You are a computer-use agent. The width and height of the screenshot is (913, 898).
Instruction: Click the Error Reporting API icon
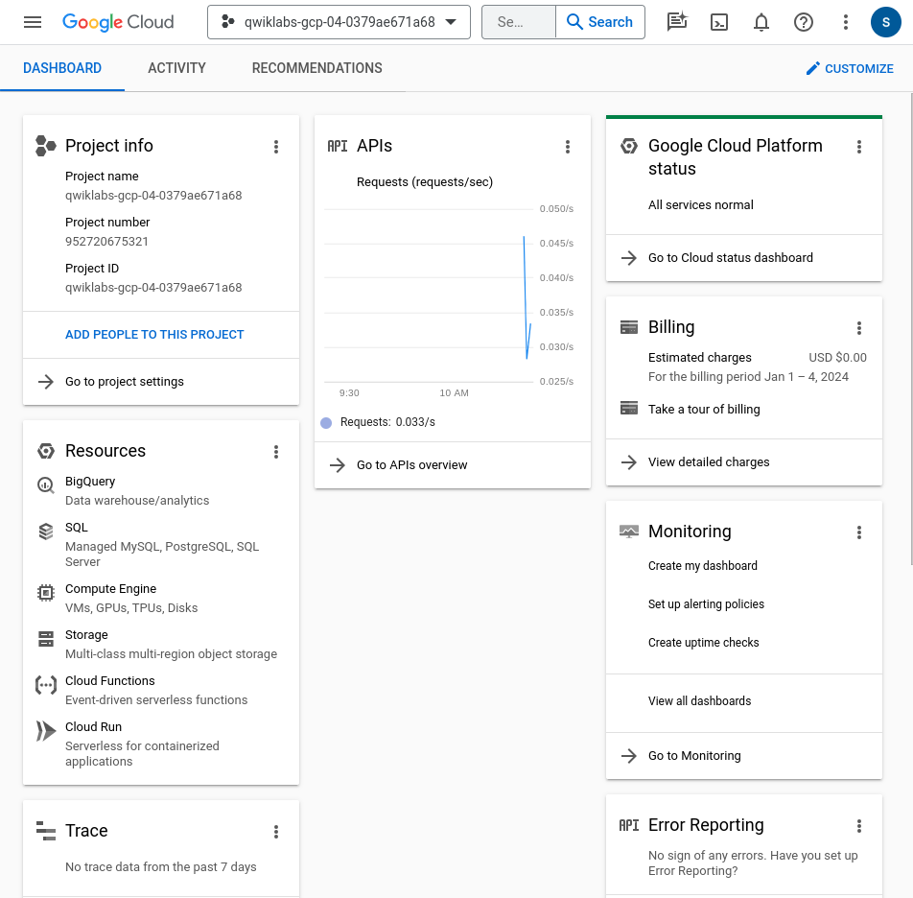(x=629, y=825)
